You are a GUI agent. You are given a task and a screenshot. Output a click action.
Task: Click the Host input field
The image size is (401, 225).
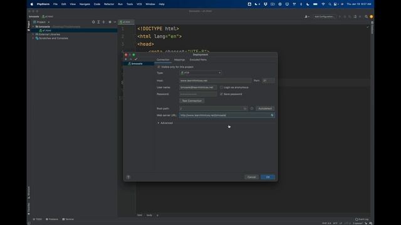point(215,81)
